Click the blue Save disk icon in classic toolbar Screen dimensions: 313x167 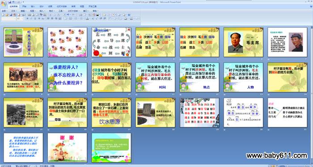pyautogui.click(x=11, y=15)
